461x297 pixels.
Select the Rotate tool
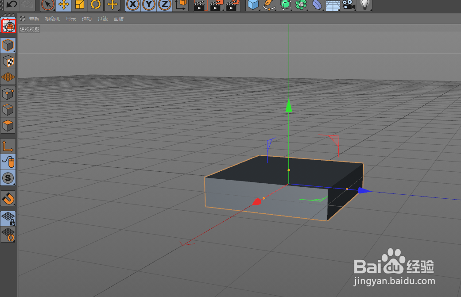pos(96,5)
